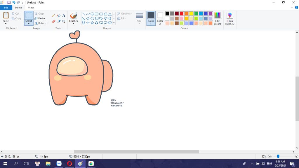Open File Explorer from taskbar

pyautogui.click(x=48, y=164)
